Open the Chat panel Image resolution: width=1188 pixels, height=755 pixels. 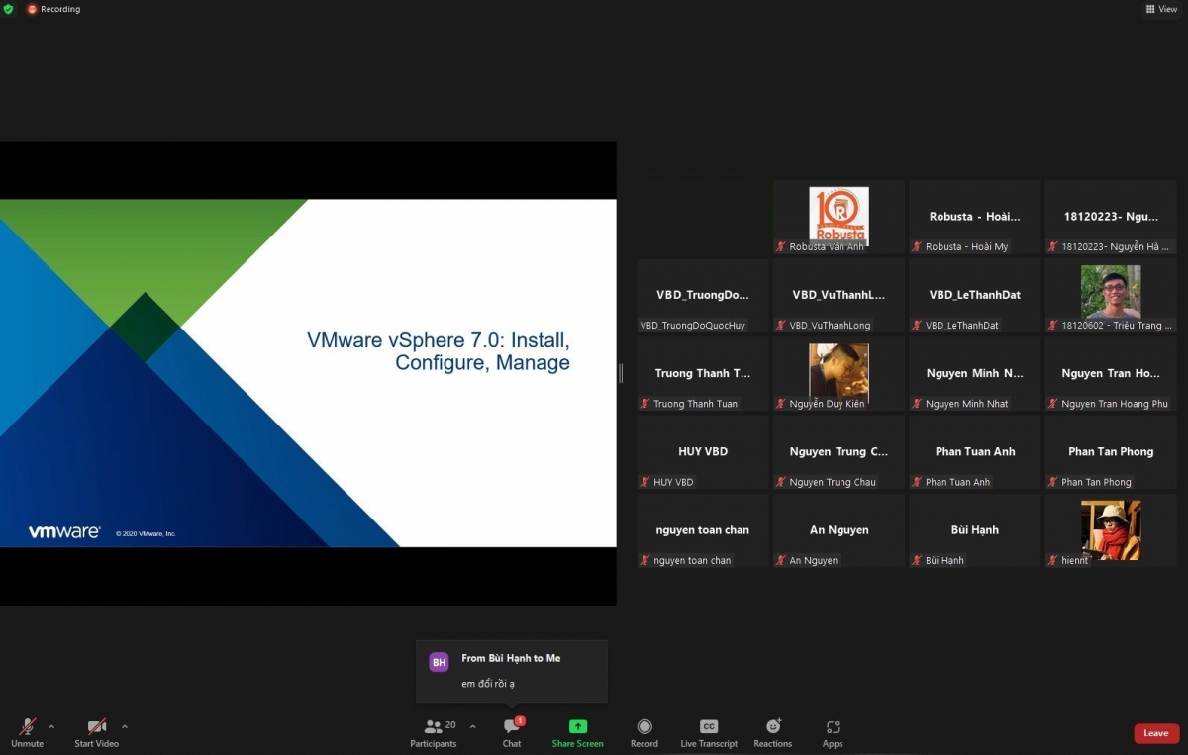[512, 733]
